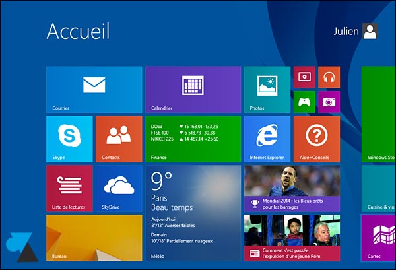The height and width of the screenshot is (270, 396).
Task: Open the news tile about expulsion d'une jeune Rom
Action: pyautogui.click(x=292, y=238)
